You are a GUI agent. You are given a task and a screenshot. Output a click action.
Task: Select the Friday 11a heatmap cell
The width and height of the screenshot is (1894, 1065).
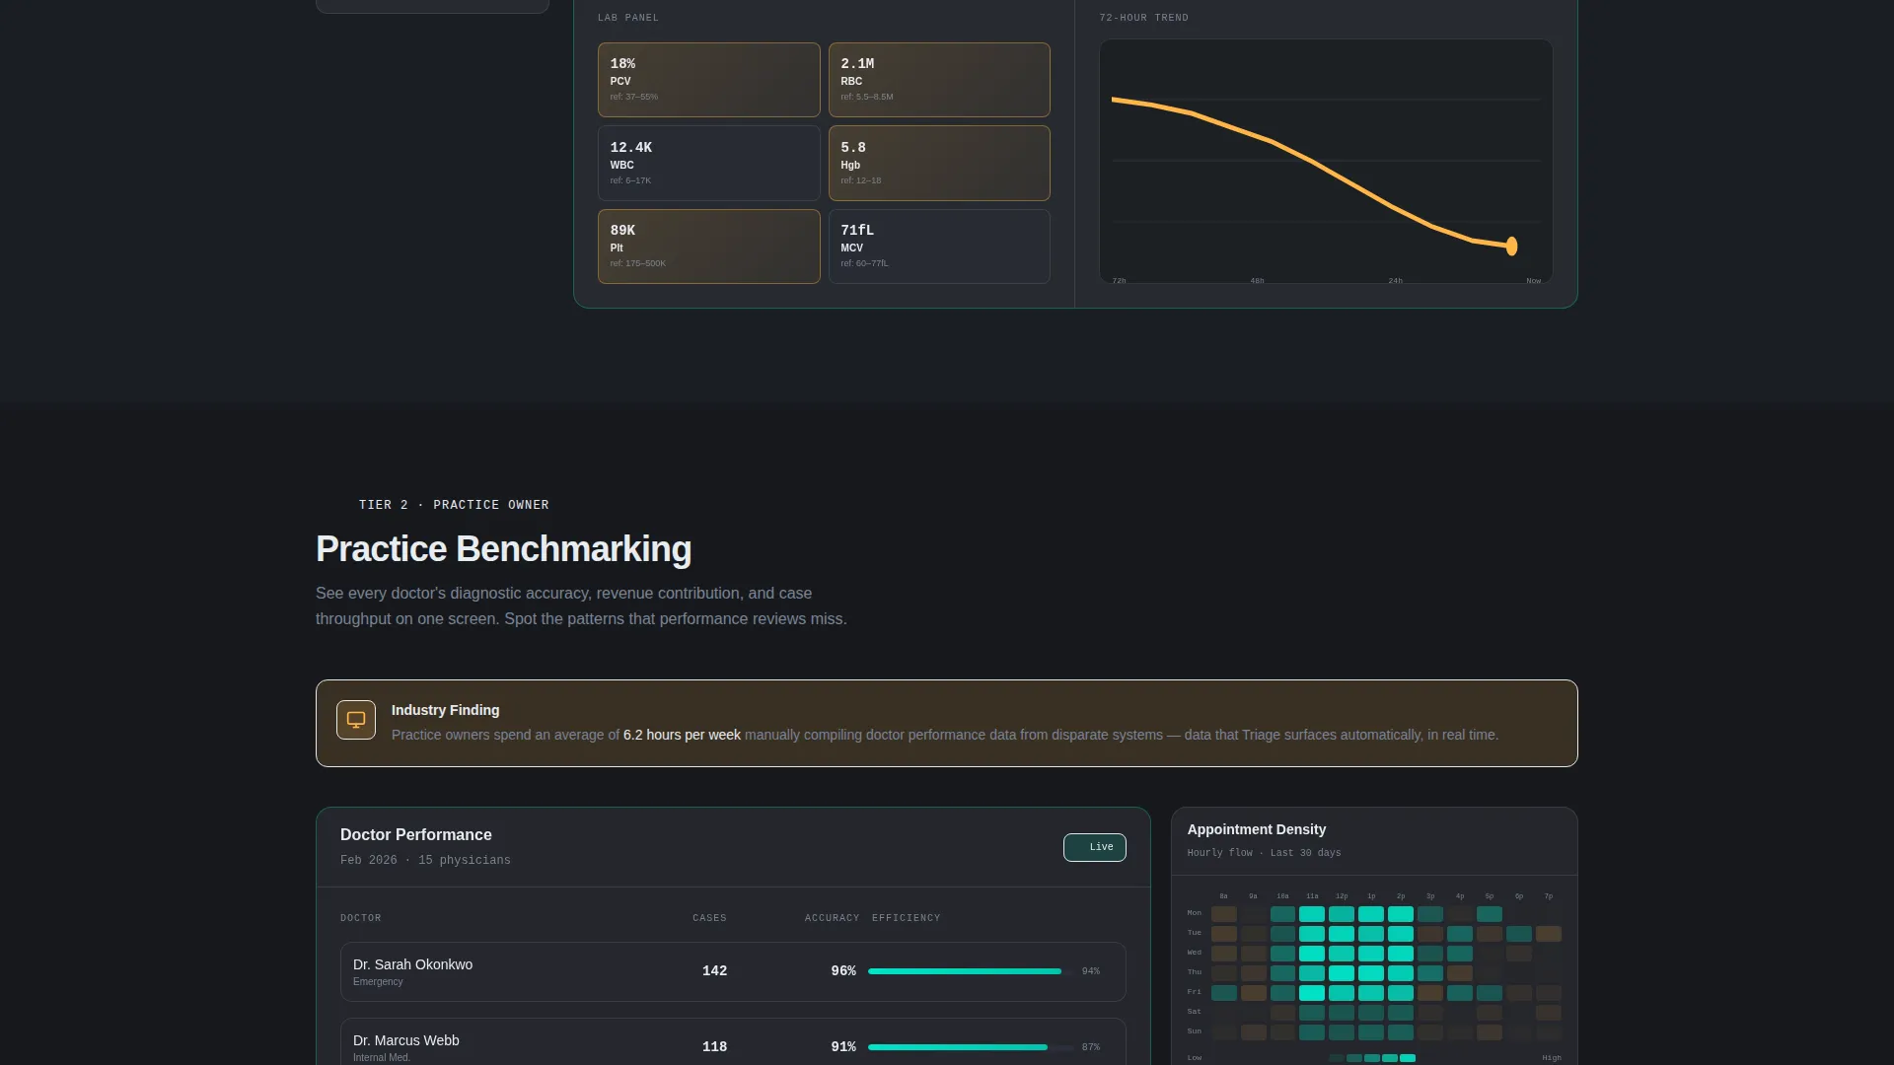click(x=1312, y=993)
